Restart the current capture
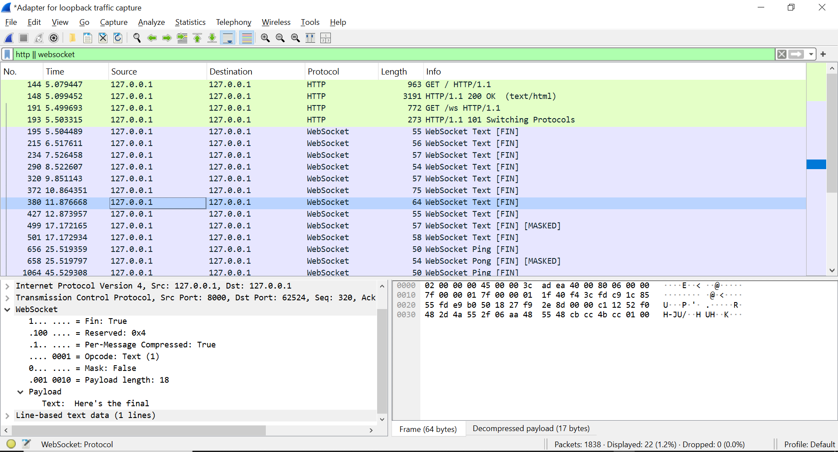 point(39,38)
